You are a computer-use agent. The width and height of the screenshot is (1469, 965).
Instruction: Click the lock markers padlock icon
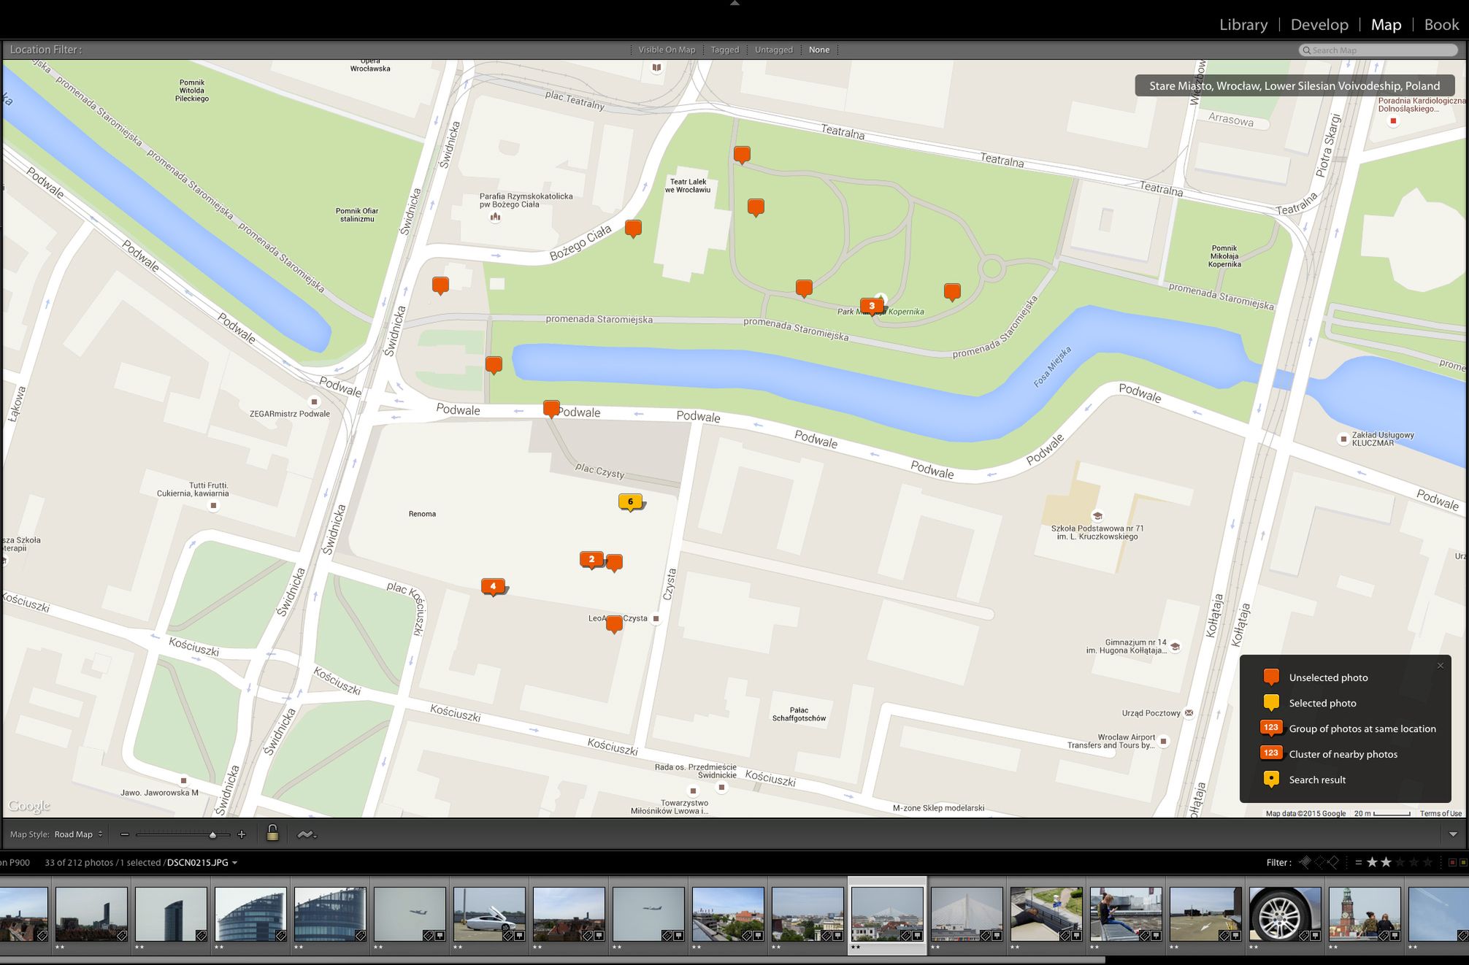point(272,833)
